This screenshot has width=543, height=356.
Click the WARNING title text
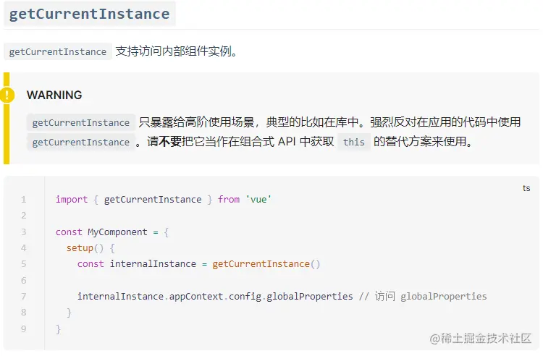click(x=54, y=95)
